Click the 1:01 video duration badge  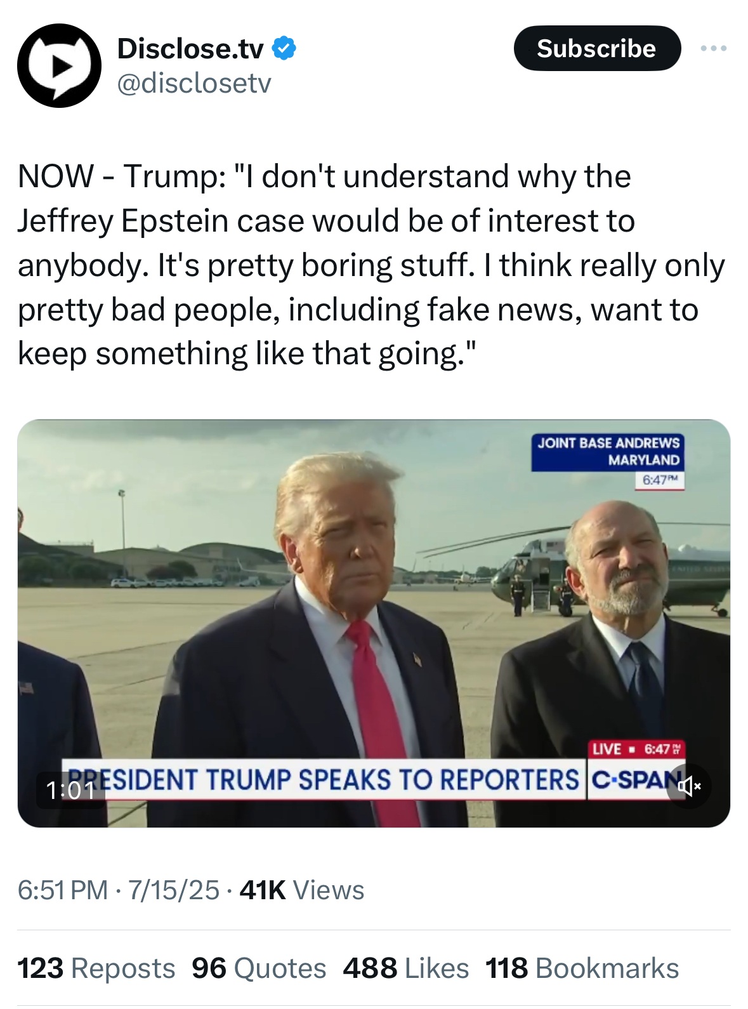tap(70, 790)
